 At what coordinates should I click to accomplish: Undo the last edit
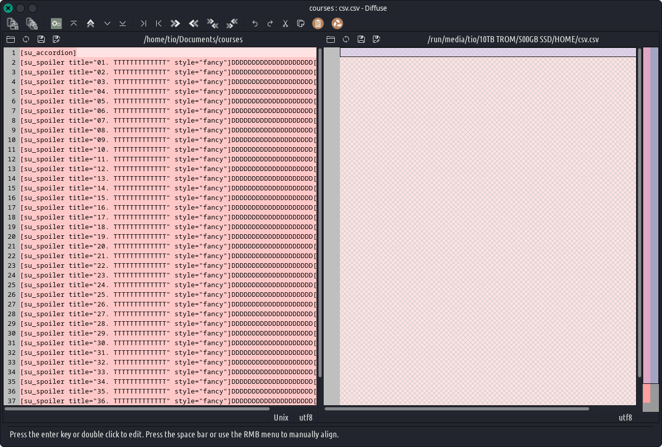[255, 23]
